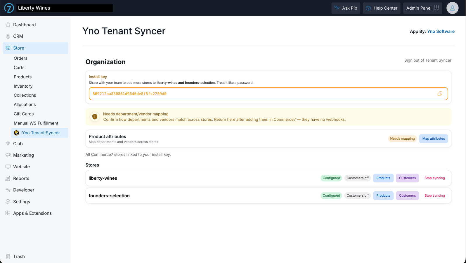This screenshot has height=263, width=466.
Task: Click the Apps & Extensions icon
Action: 8,213
